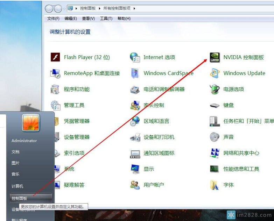The image size is (274, 221).
Task: Click the 键盘 keyboard icon
Action: (215, 105)
